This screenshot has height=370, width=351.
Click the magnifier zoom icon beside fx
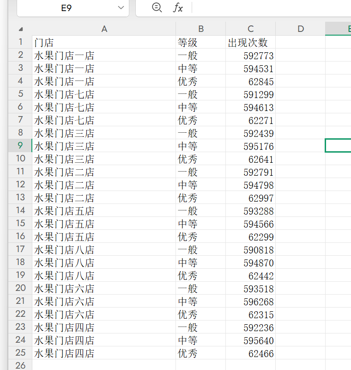click(157, 8)
